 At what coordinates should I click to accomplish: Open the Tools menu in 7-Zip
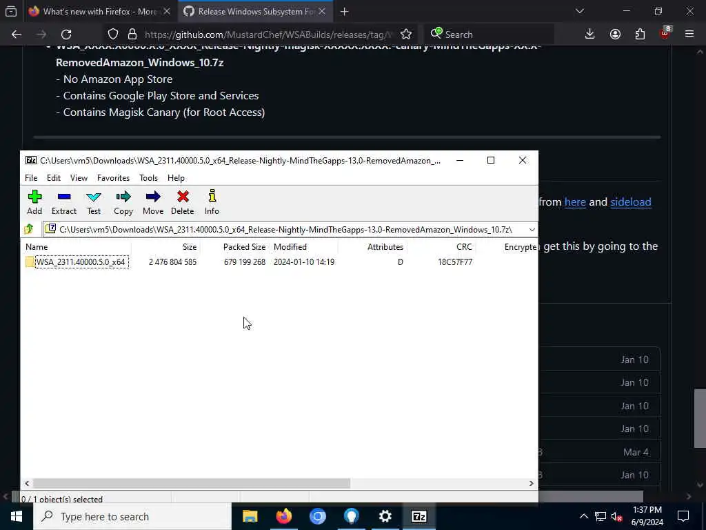pos(149,178)
